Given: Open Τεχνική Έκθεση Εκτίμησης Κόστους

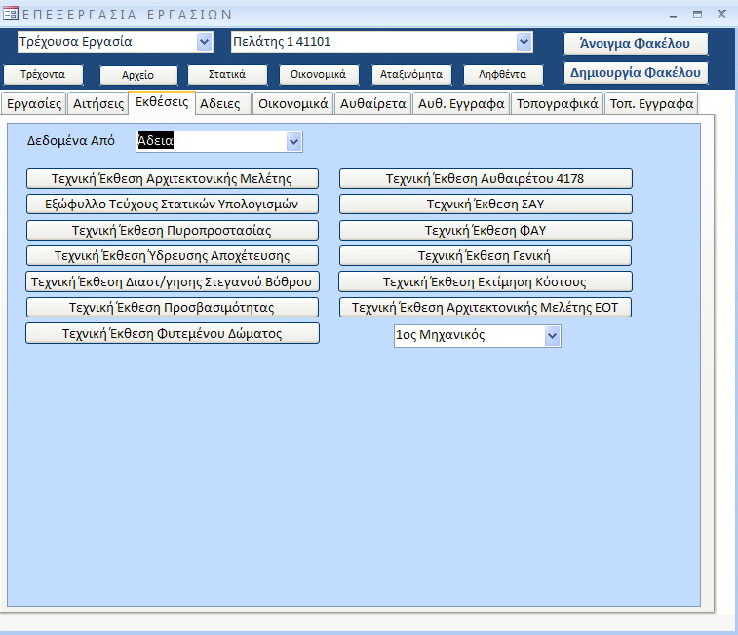Looking at the screenshot, I should click(485, 282).
